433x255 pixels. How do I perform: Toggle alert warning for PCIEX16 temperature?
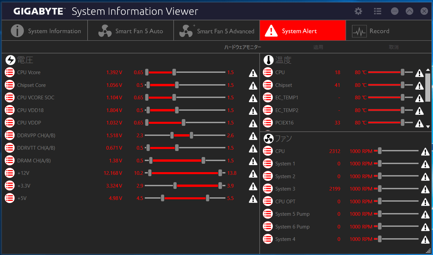[419, 123]
